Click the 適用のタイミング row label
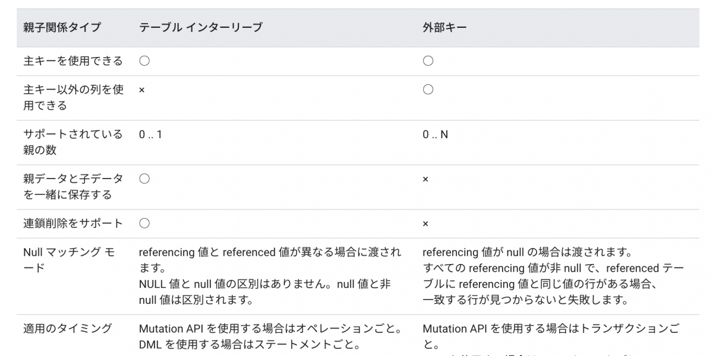This screenshot has height=356, width=713. pos(67,328)
